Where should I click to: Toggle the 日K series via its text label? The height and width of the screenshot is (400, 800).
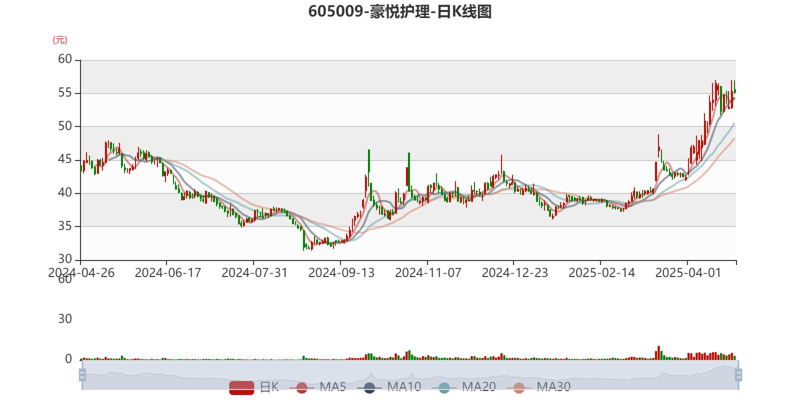click(x=269, y=386)
